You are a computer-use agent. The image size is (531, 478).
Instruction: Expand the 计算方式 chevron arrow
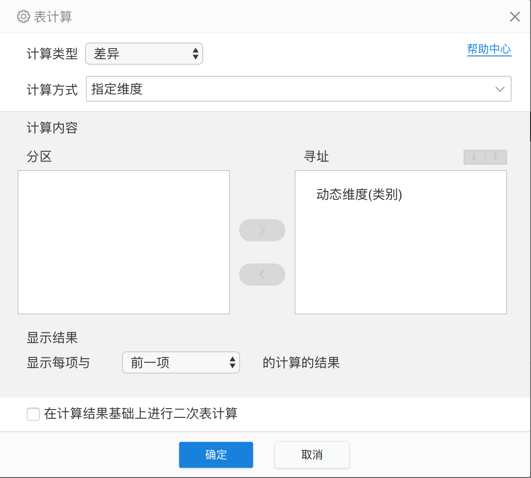[500, 89]
